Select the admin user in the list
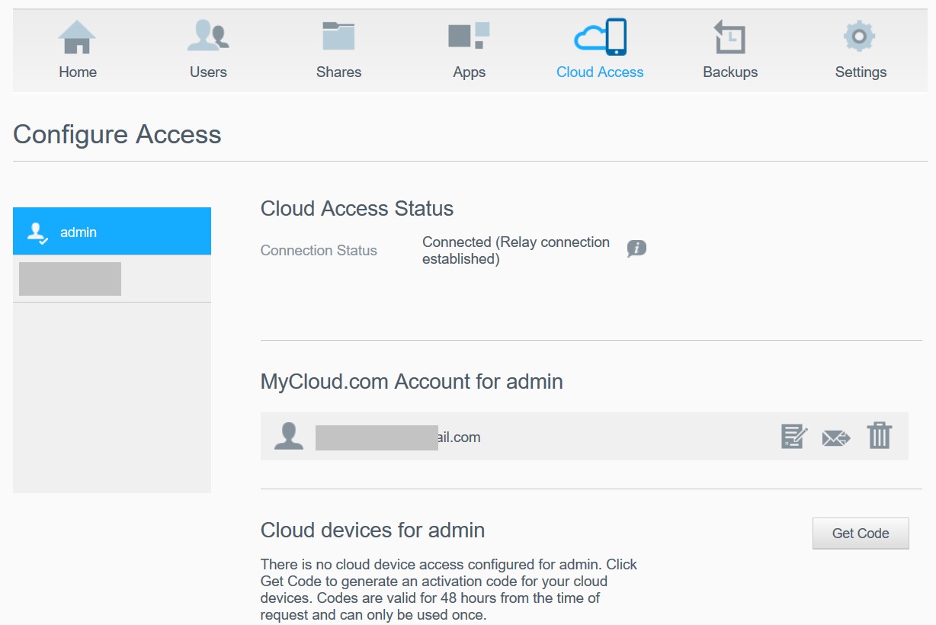Screen dimensions: 936x625 click(x=112, y=232)
